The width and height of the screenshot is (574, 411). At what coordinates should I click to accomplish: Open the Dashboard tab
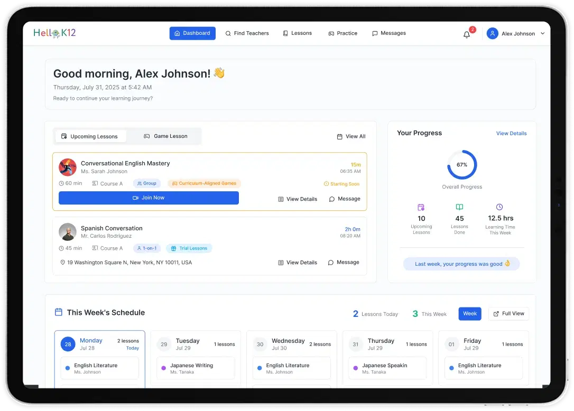point(192,33)
